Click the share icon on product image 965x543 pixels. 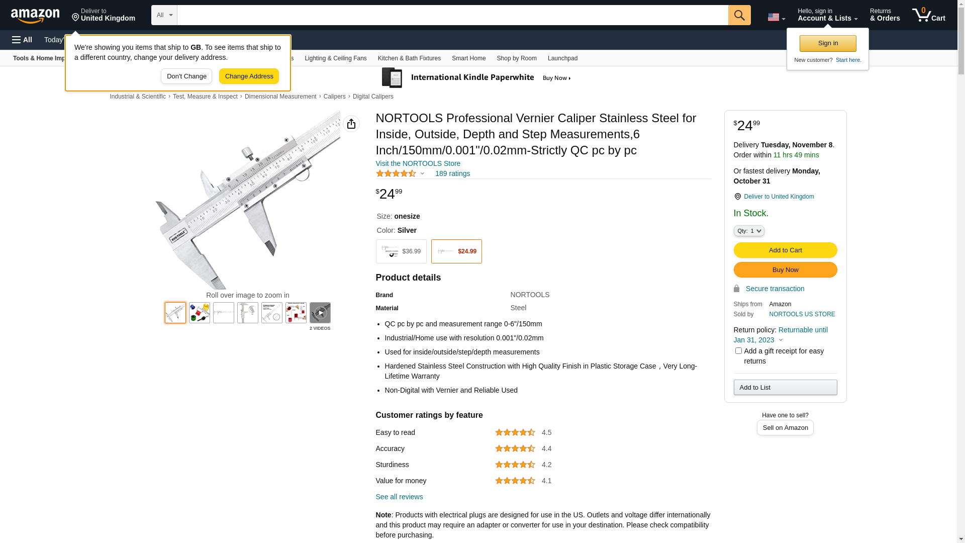point(351,124)
